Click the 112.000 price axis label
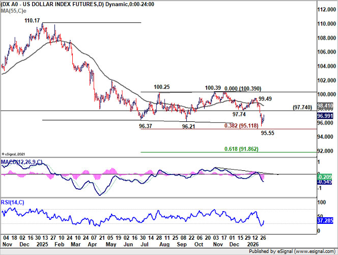This screenshot has height=255, width=338. tap(327, 10)
